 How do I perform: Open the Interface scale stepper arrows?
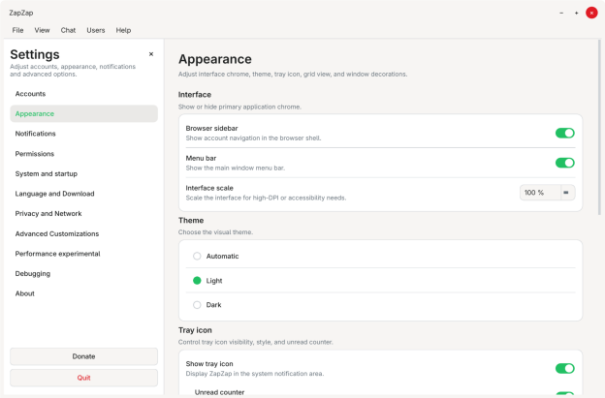tap(566, 193)
